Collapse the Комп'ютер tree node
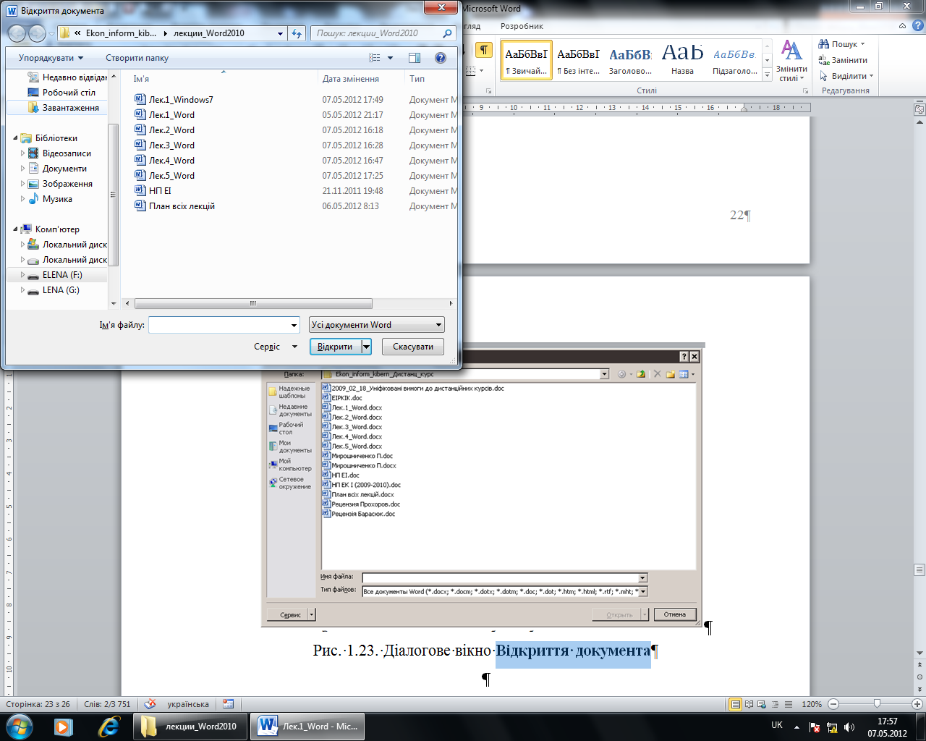This screenshot has width=926, height=741. point(16,229)
